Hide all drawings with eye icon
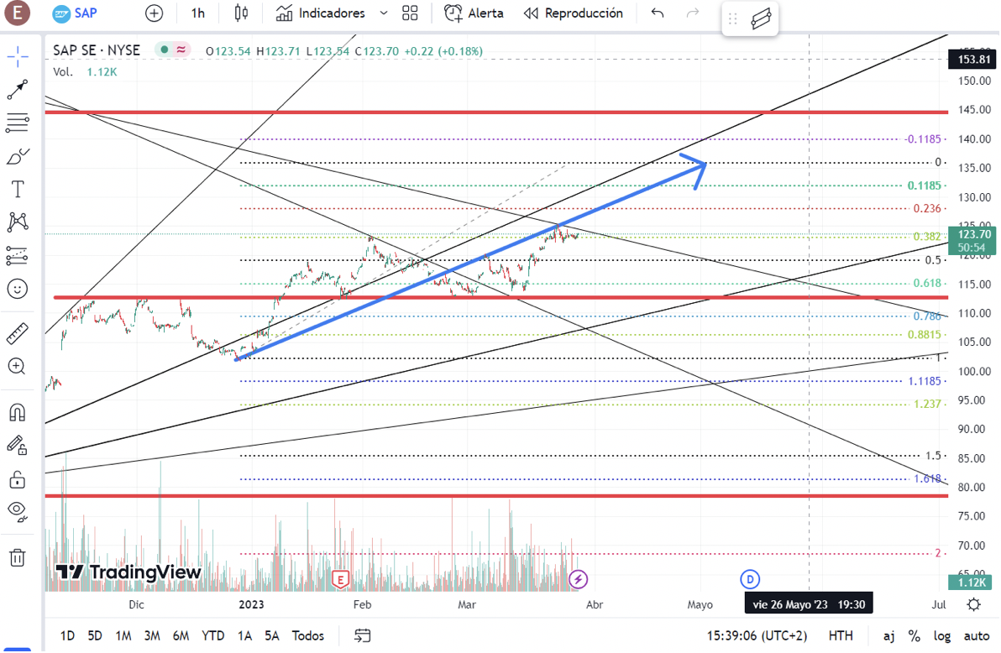Screen dimensions: 1001x653 18,511
